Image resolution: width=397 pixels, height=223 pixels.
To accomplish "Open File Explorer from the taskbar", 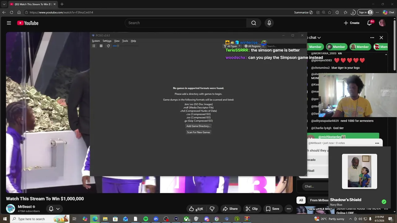I will coord(105,219).
